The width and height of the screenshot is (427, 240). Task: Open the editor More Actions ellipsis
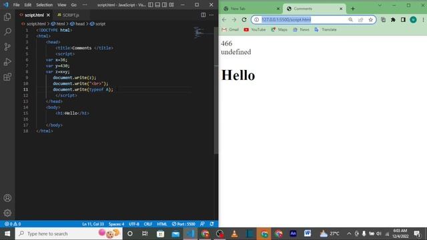point(211,15)
